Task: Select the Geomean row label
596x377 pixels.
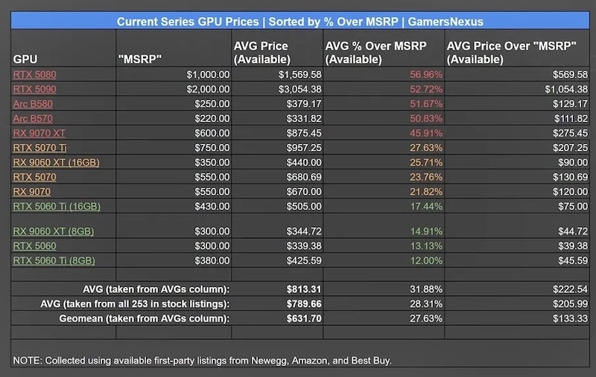Action: pos(148,318)
